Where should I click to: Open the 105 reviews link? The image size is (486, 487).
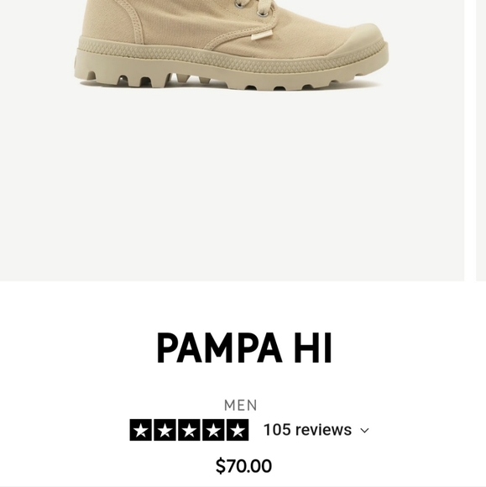click(x=307, y=430)
